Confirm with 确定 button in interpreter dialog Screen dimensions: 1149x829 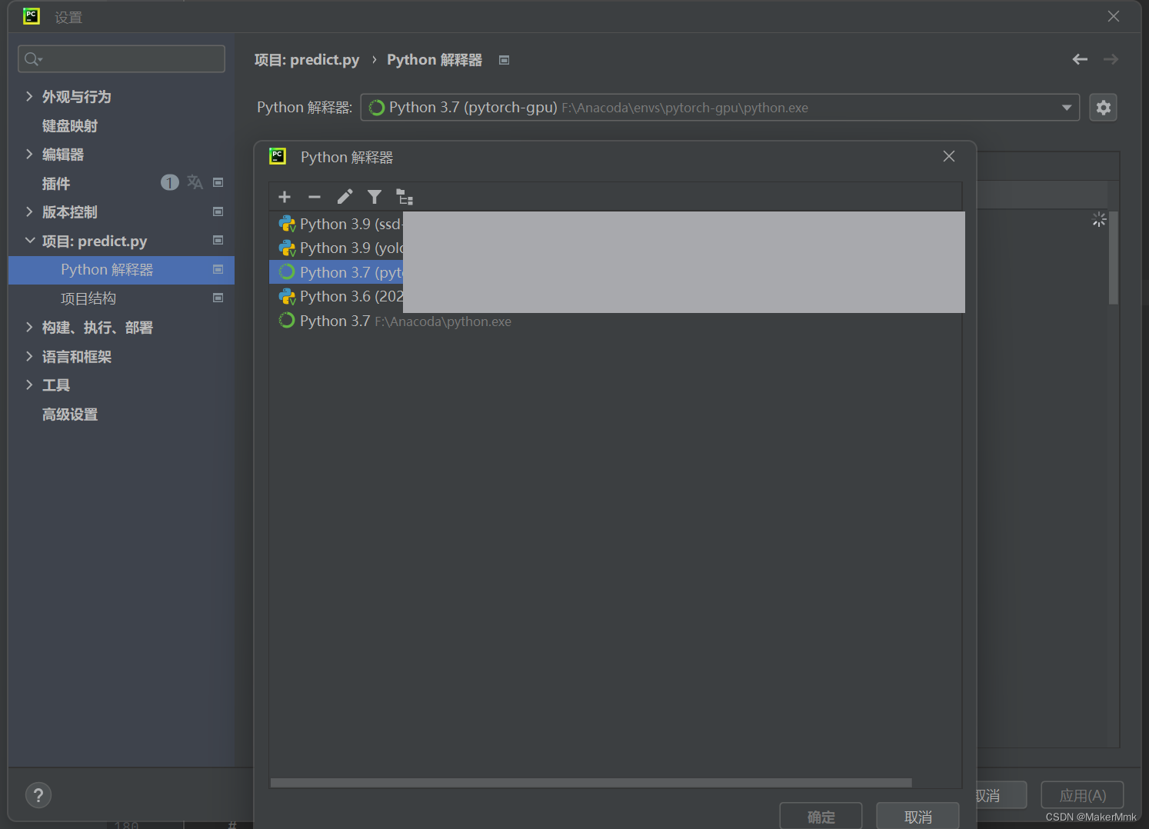(x=821, y=817)
